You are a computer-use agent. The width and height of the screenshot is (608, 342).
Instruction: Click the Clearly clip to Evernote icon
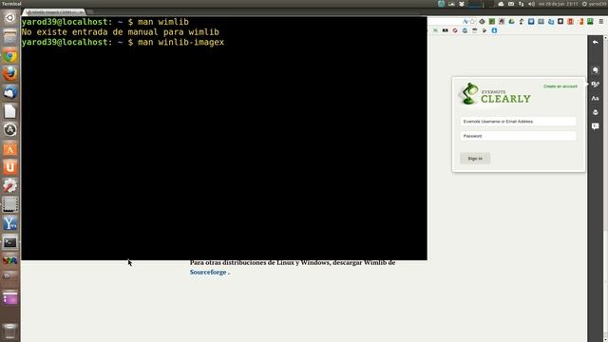[596, 70]
